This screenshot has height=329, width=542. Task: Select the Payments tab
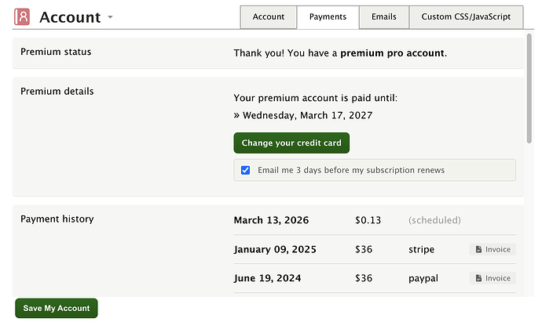pos(328,16)
